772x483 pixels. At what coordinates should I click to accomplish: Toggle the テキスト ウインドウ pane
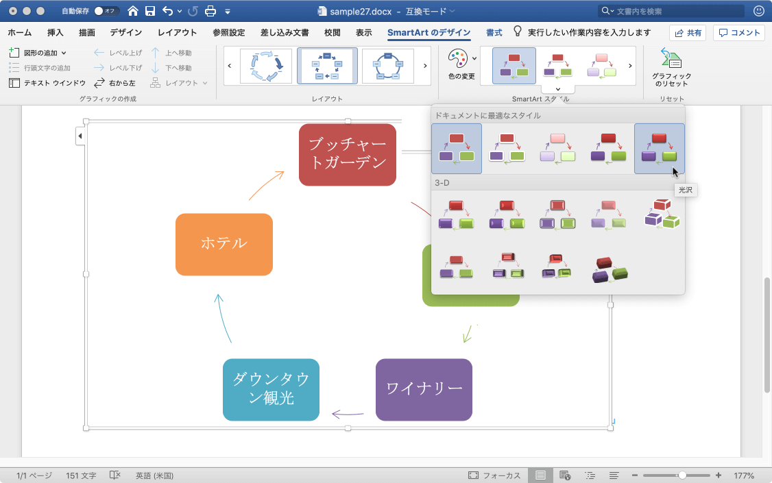click(47, 83)
